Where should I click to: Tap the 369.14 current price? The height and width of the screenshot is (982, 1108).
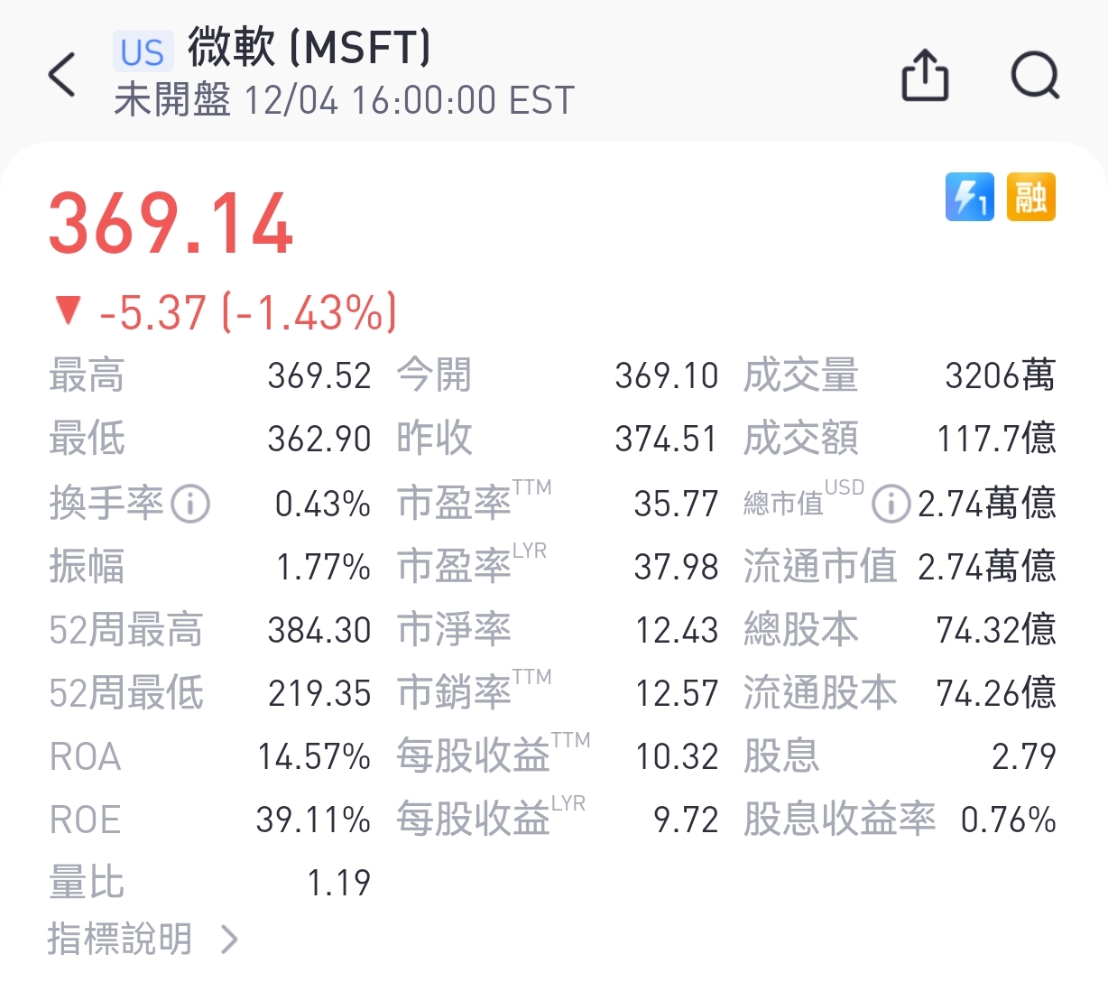(x=171, y=224)
